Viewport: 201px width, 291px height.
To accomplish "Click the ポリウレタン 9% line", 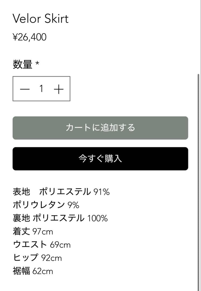I will pyautogui.click(x=46, y=205).
